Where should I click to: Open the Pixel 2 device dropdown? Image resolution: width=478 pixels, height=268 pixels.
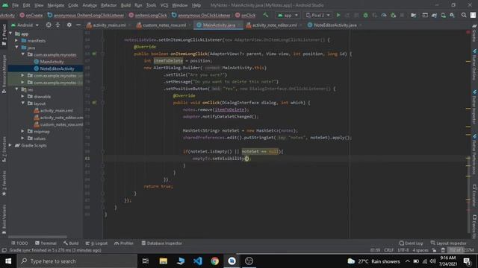pos(317,15)
